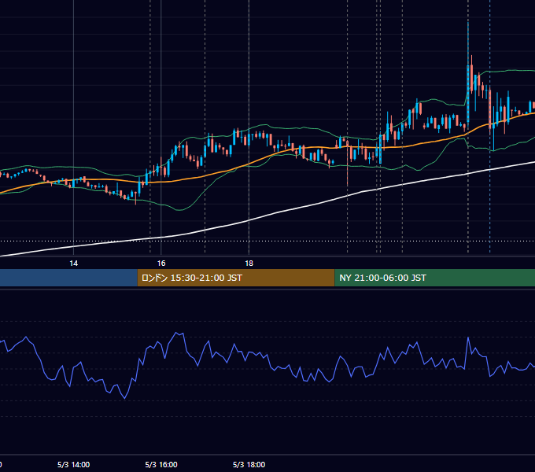Click the 16 hour label on chart axis
Screen dimensions: 535x472
tap(161, 264)
